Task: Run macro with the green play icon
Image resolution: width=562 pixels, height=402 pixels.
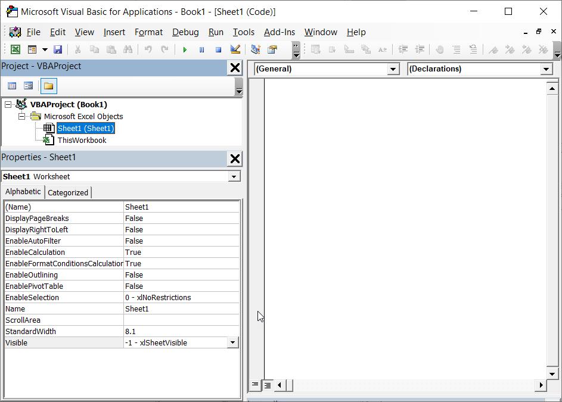Action: pos(185,49)
